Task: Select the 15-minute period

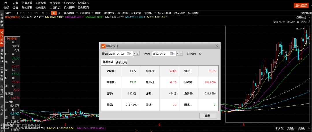Action: [x=30, y=13]
